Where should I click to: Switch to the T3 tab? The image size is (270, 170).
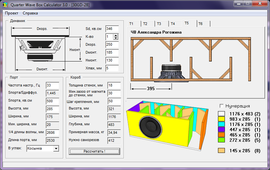(162, 24)
